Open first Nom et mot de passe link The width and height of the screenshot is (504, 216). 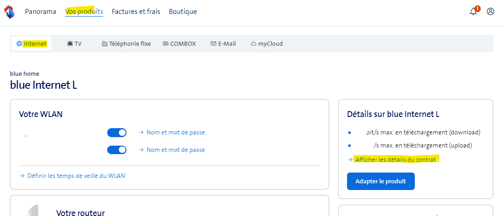(x=175, y=133)
